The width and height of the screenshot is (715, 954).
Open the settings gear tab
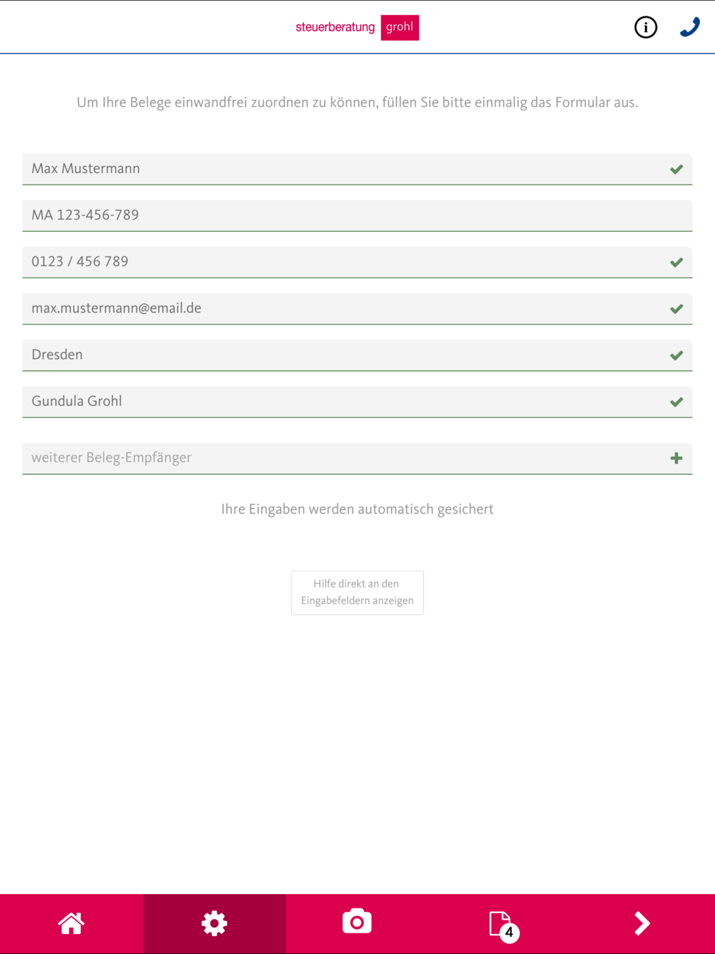coord(214,923)
